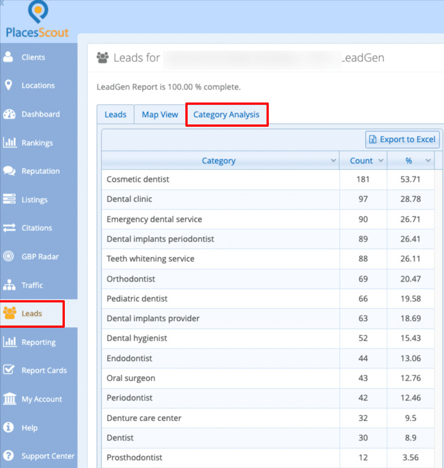Expand the % column dropdown arrow
Screen dimensions: 444x468
pyautogui.click(x=428, y=161)
